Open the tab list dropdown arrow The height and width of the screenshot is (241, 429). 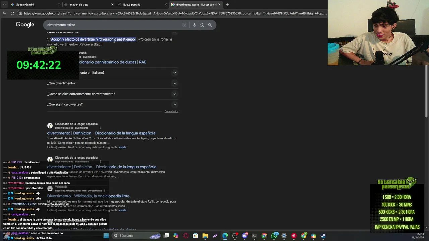click(x=4, y=5)
